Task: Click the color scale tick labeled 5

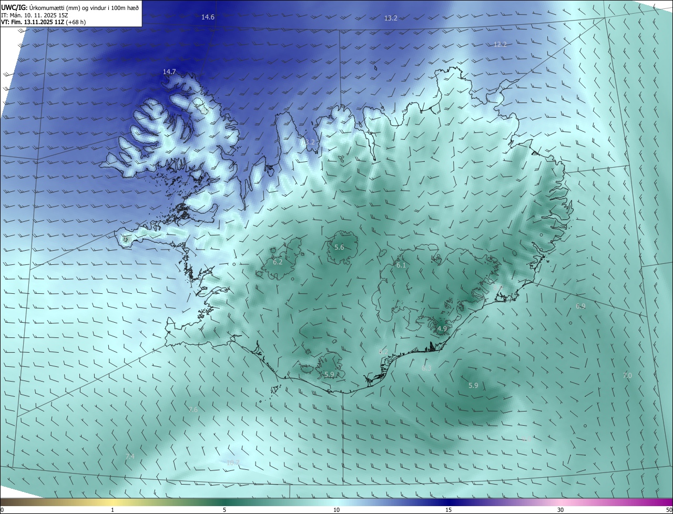Action: 225,510
